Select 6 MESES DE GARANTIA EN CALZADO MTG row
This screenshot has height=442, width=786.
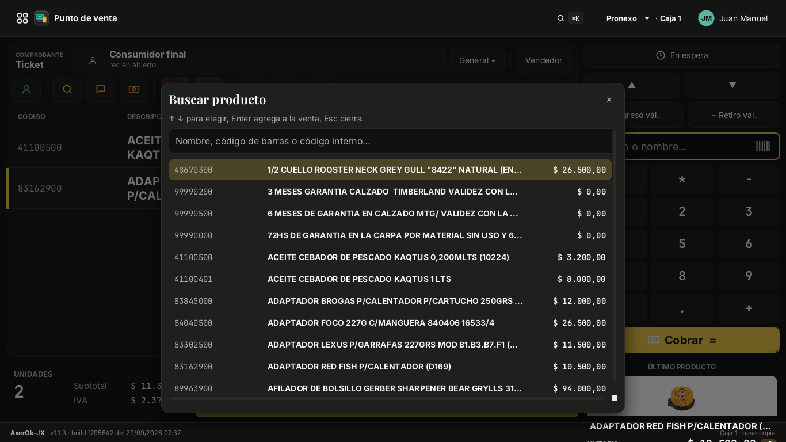click(x=390, y=214)
